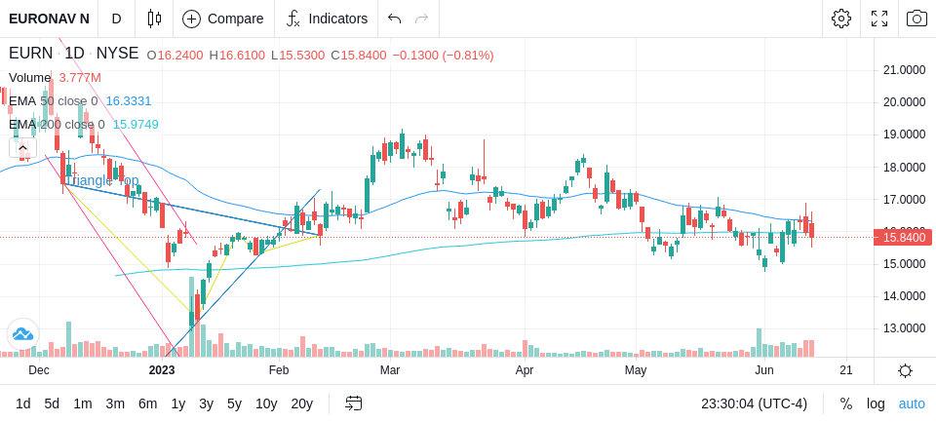Set date range to 1m
Image resolution: width=936 pixels, height=422 pixels.
[82, 404]
